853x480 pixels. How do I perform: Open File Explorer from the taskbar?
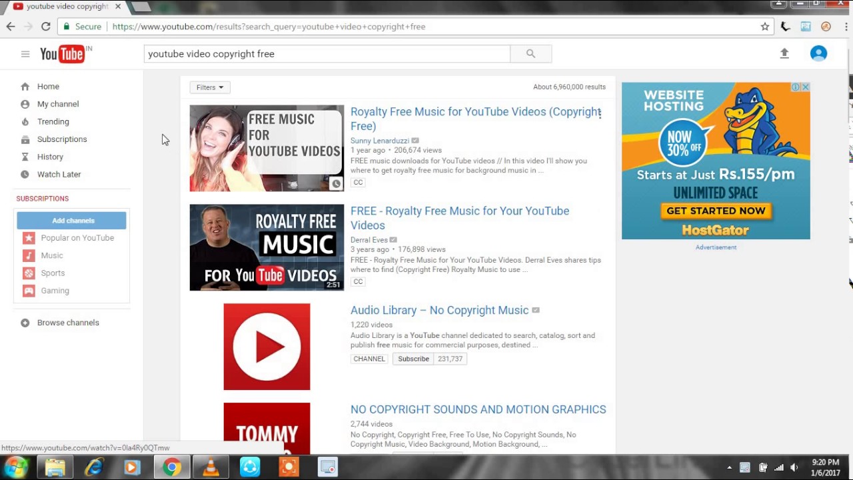click(x=55, y=467)
